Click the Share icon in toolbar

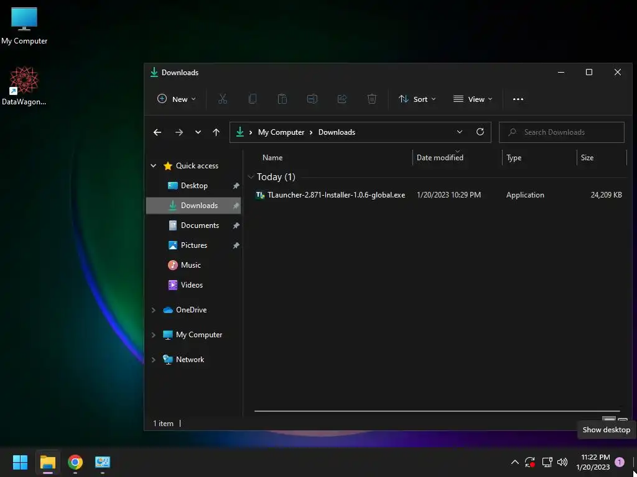click(342, 99)
